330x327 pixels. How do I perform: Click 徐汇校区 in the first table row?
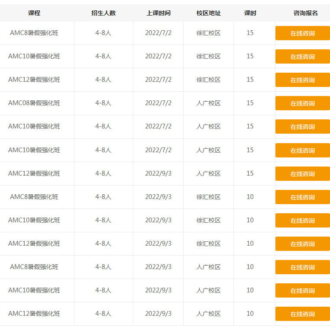click(x=208, y=33)
